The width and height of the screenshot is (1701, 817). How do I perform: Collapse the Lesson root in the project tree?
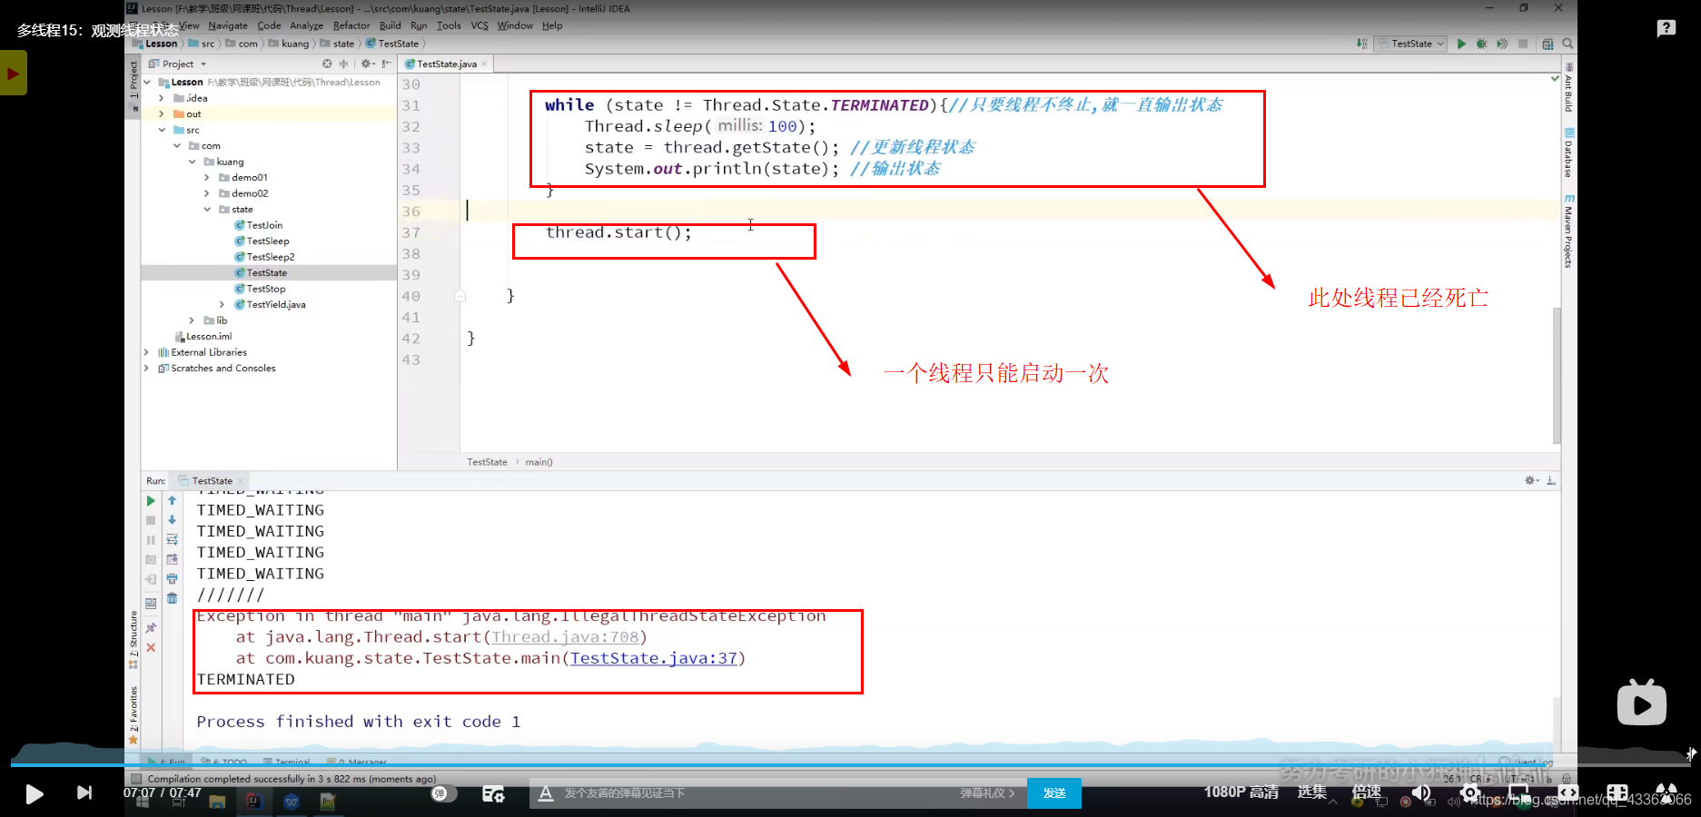point(147,82)
